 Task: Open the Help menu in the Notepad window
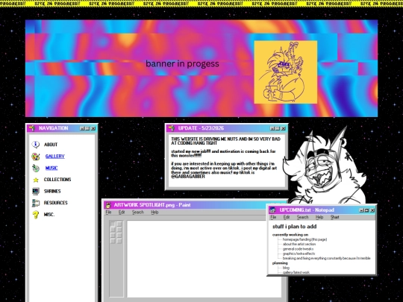pos(319,217)
